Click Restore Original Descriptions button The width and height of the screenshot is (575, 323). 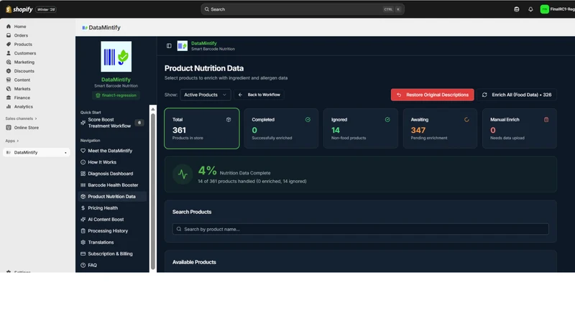(x=433, y=95)
